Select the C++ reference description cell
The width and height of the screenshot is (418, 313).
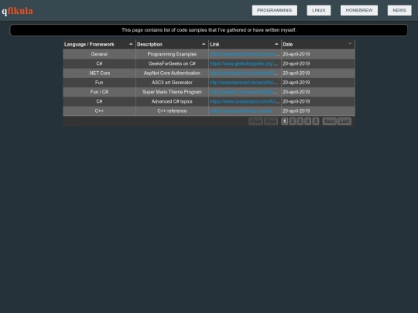172,111
